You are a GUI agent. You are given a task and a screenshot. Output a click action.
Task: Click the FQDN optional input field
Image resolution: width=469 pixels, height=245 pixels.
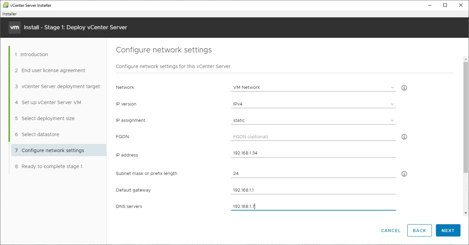coord(307,136)
